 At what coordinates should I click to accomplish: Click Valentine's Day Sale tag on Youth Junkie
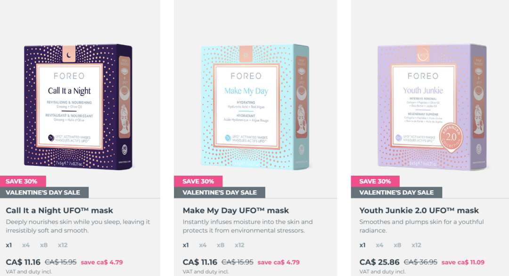(397, 193)
